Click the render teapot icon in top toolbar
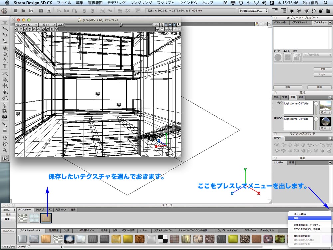Image resolution: width=333 pixels, height=250 pixels. [x=306, y=11]
